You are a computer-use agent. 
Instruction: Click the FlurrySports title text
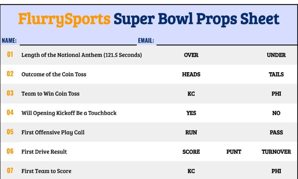[64, 19]
